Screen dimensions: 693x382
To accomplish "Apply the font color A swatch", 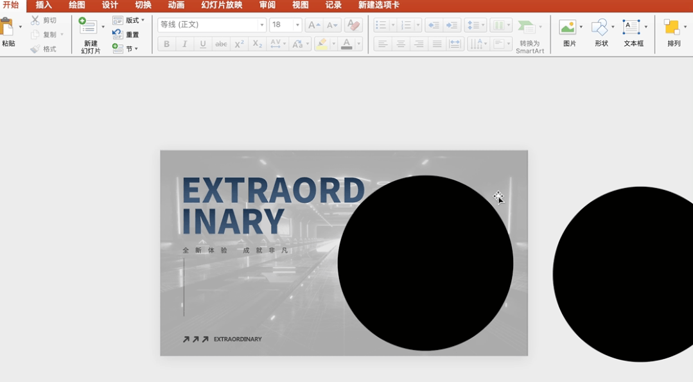I will point(347,44).
